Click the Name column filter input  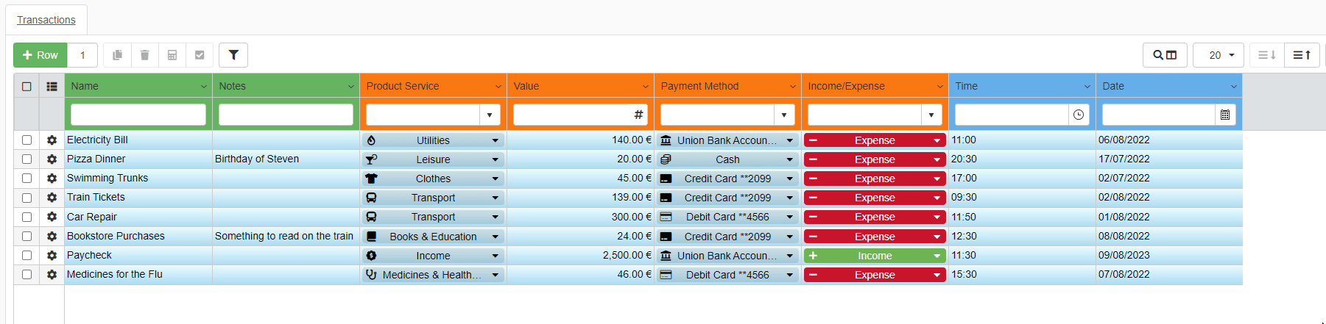[138, 115]
